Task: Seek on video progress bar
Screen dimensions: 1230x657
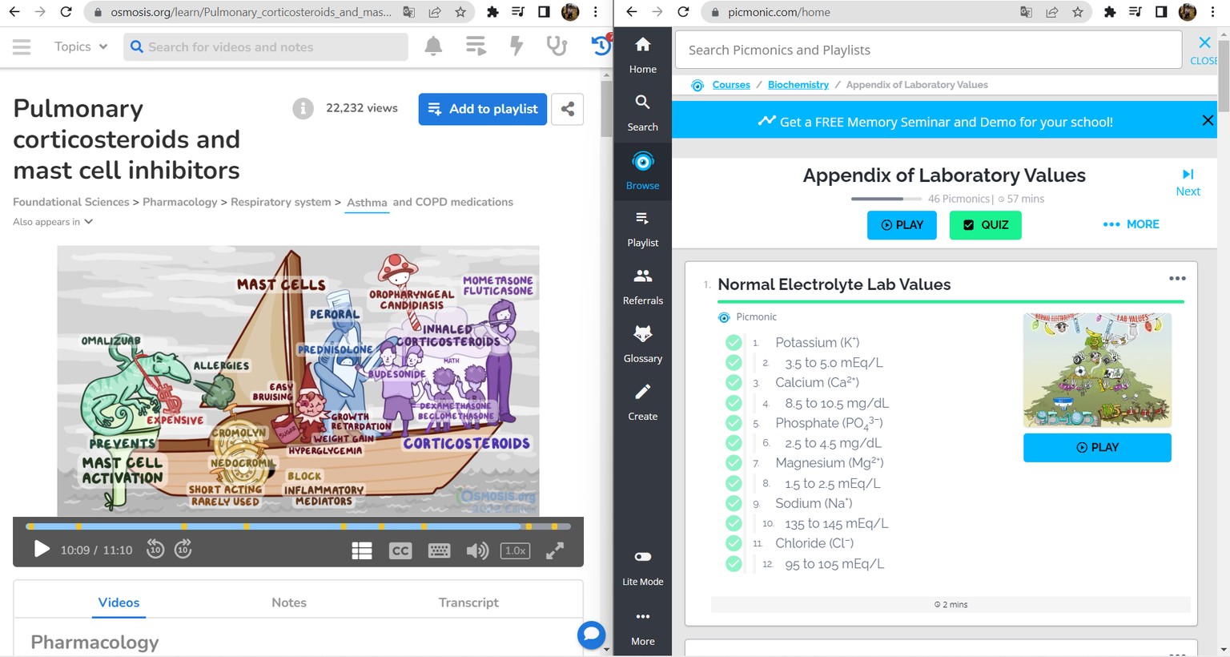Action: 298,526
